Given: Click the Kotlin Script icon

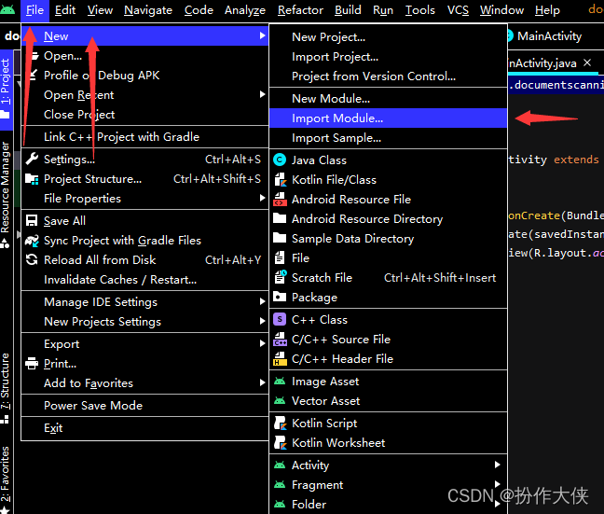Looking at the screenshot, I should click(x=280, y=423).
